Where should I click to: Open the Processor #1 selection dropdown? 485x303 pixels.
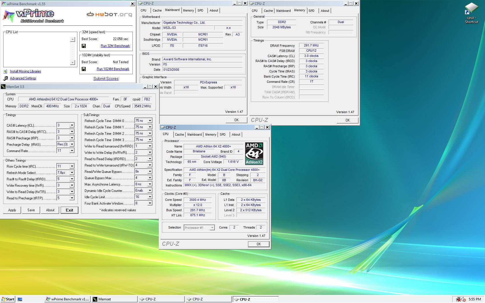coord(212,228)
